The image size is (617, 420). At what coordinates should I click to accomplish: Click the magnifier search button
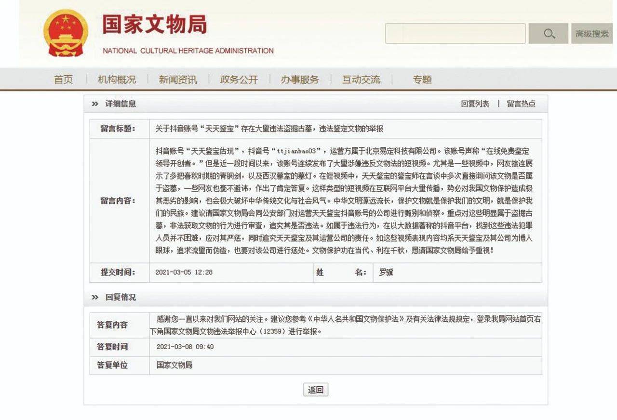tap(549, 34)
